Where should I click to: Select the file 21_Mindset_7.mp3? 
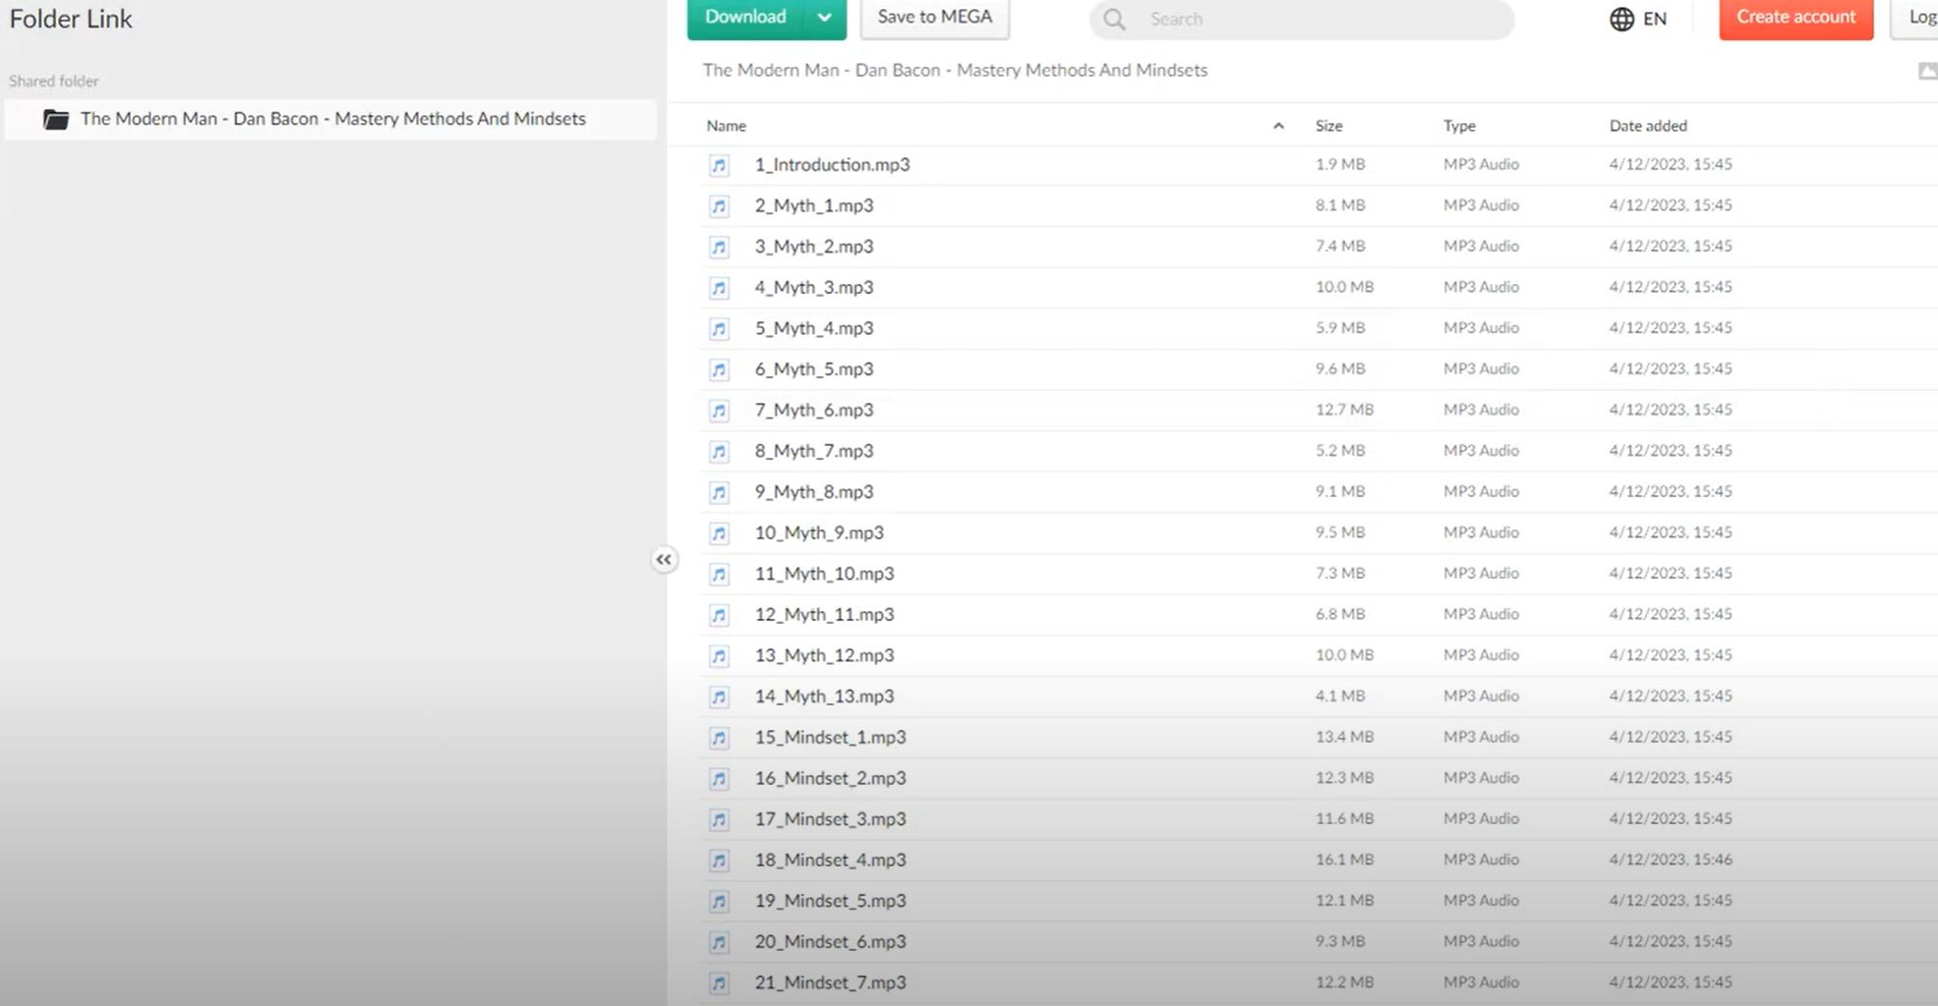tap(830, 983)
